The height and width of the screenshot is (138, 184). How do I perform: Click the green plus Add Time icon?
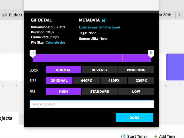(x=156, y=136)
